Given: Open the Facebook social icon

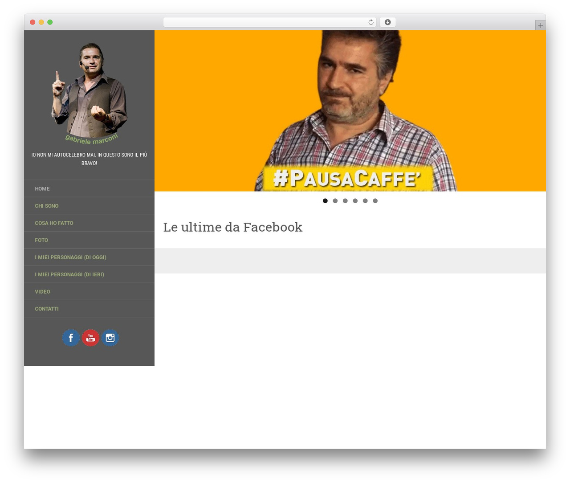Looking at the screenshot, I should (x=71, y=338).
